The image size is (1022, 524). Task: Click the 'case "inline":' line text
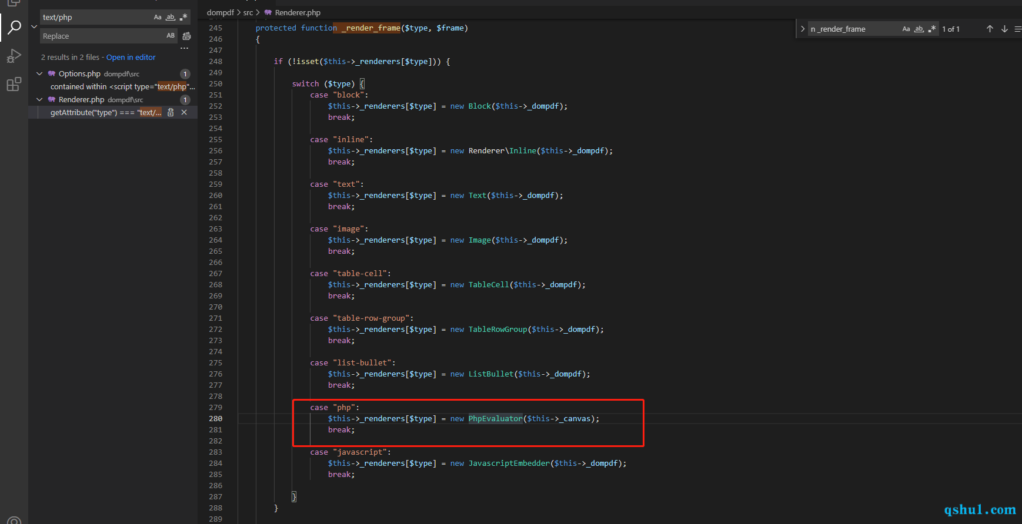(342, 140)
